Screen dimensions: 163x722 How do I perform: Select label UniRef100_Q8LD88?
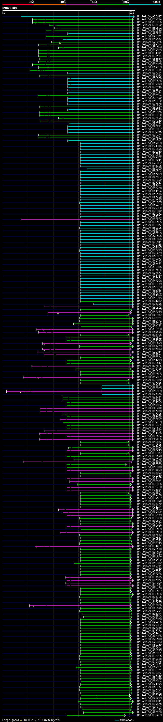click(x=149, y=78)
